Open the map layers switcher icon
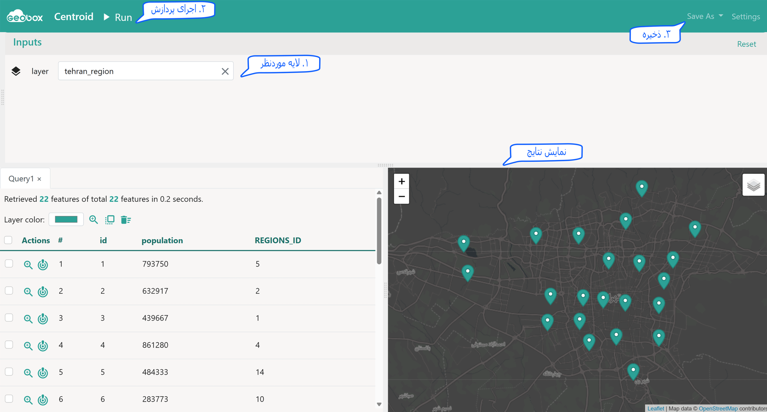The image size is (767, 412). [x=754, y=185]
